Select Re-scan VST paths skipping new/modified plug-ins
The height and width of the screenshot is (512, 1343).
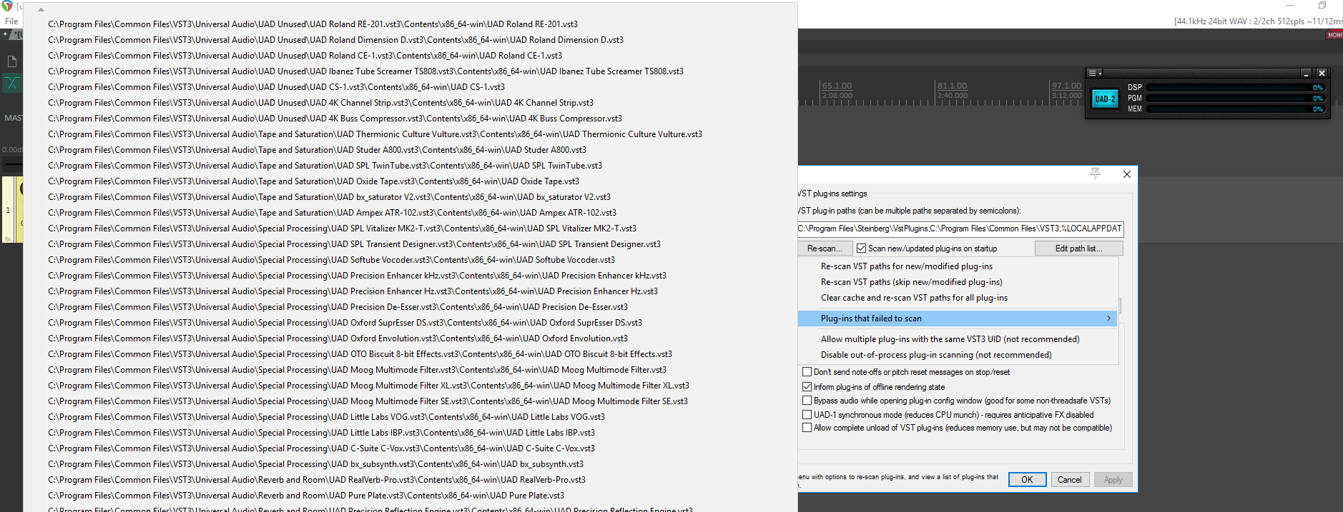958,282
